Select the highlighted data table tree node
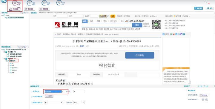 13,61
